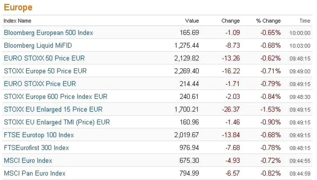Open Bloomberg European 500 Index link

point(48,33)
